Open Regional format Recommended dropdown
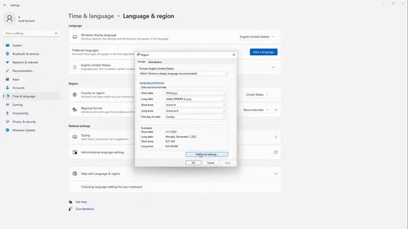The image size is (408, 229). (256, 110)
